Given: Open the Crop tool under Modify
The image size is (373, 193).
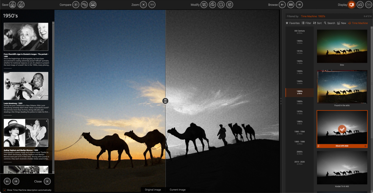Looking at the screenshot, I should click(x=204, y=5).
